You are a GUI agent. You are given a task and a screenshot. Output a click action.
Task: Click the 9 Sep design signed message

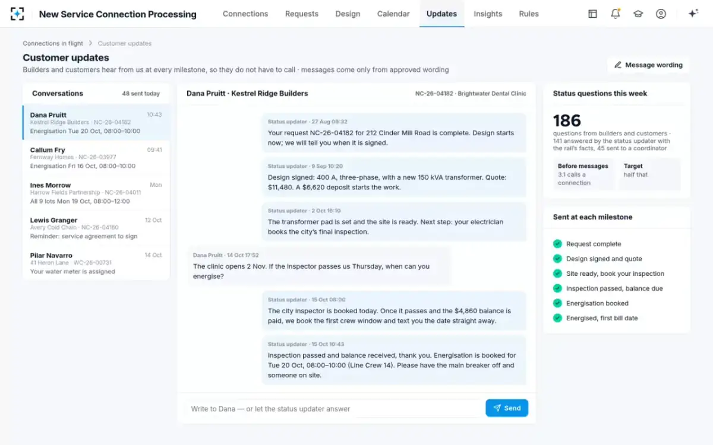pos(395,177)
